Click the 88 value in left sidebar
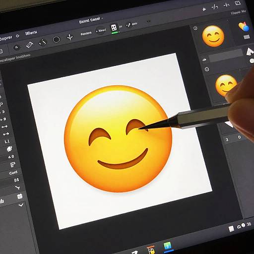Viewport: 254px width, 254px height. click(x=16, y=180)
